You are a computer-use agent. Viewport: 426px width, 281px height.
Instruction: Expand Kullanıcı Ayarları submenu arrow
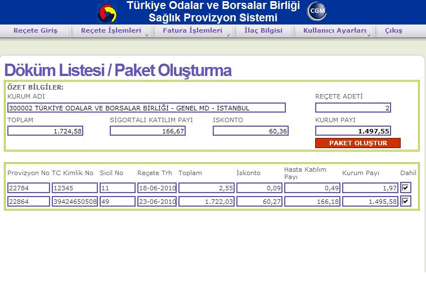pyautogui.click(x=369, y=35)
